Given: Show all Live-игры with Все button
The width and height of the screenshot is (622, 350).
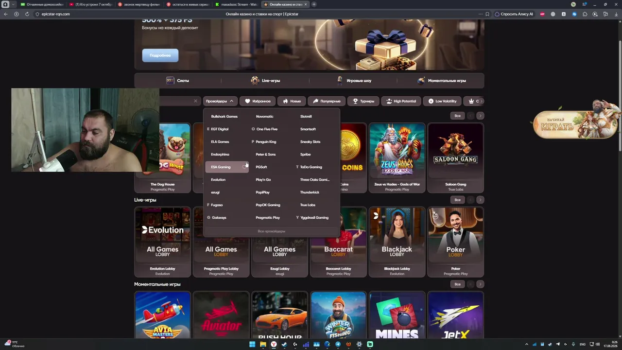Looking at the screenshot, I should 457,200.
